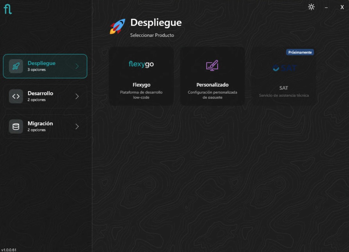Click the large rocket icon next to Despliegue heading
The width and height of the screenshot is (349, 252).
[118, 26]
